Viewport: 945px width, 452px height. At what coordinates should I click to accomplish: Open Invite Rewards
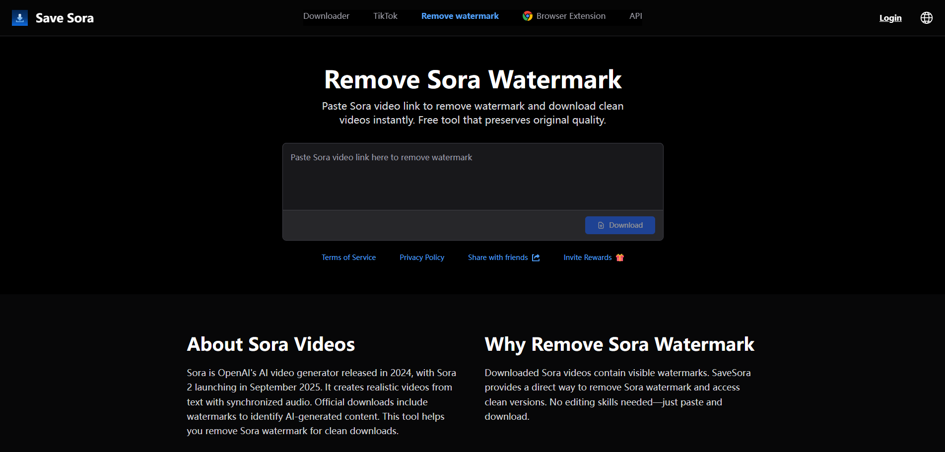click(x=587, y=258)
